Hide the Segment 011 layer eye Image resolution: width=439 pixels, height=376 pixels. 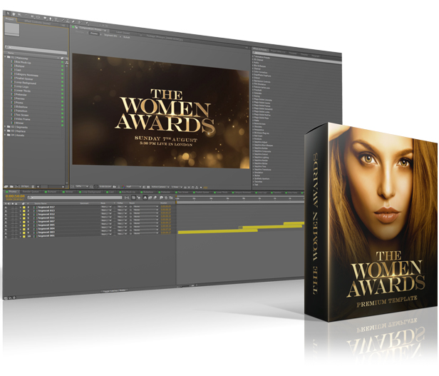pos(6,218)
